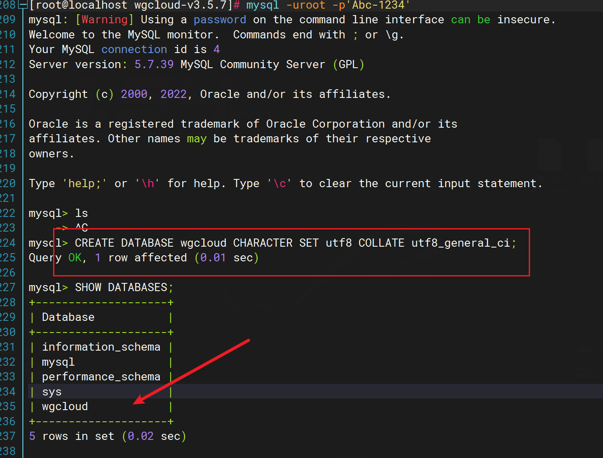
Task: Click 'wgcloud' in the CREATE DATABASE statement
Action: (x=203, y=243)
